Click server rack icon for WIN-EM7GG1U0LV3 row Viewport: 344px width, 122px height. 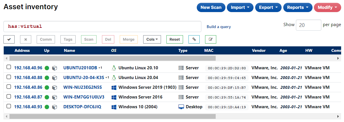[181, 97]
